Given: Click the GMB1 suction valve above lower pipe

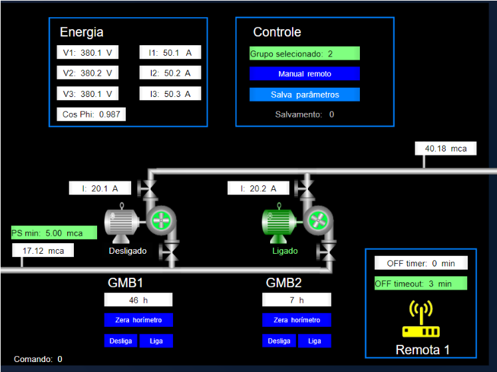Looking at the screenshot, I should click(x=172, y=250).
